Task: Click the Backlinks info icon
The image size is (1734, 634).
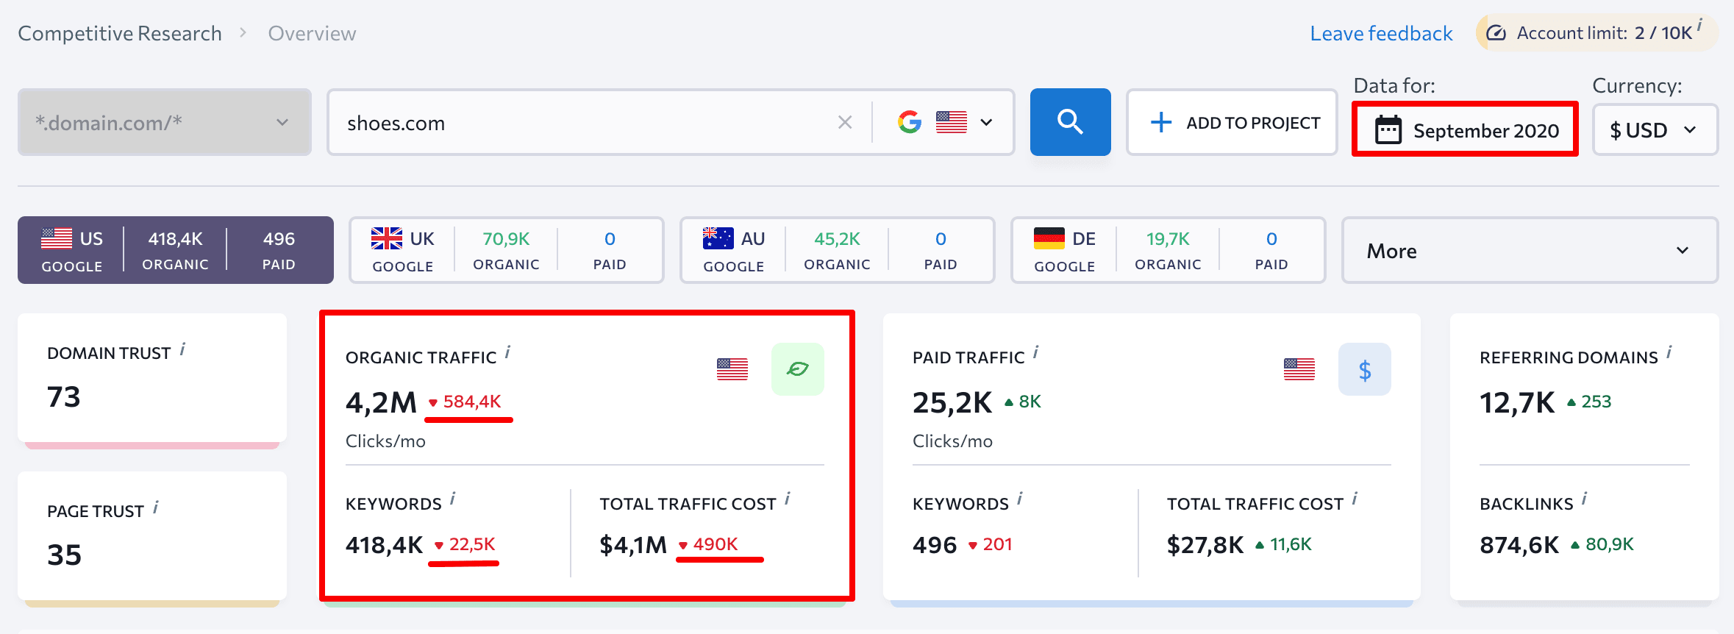Action: pos(1585,499)
